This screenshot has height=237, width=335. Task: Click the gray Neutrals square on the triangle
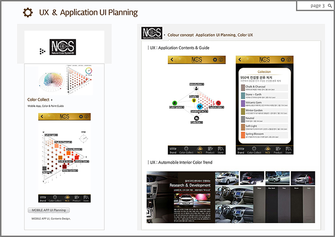click(x=45, y=168)
